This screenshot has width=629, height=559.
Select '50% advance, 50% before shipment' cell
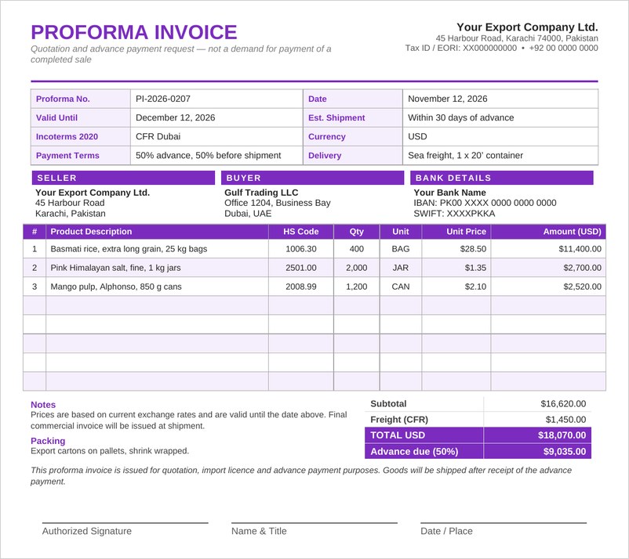tap(216, 155)
